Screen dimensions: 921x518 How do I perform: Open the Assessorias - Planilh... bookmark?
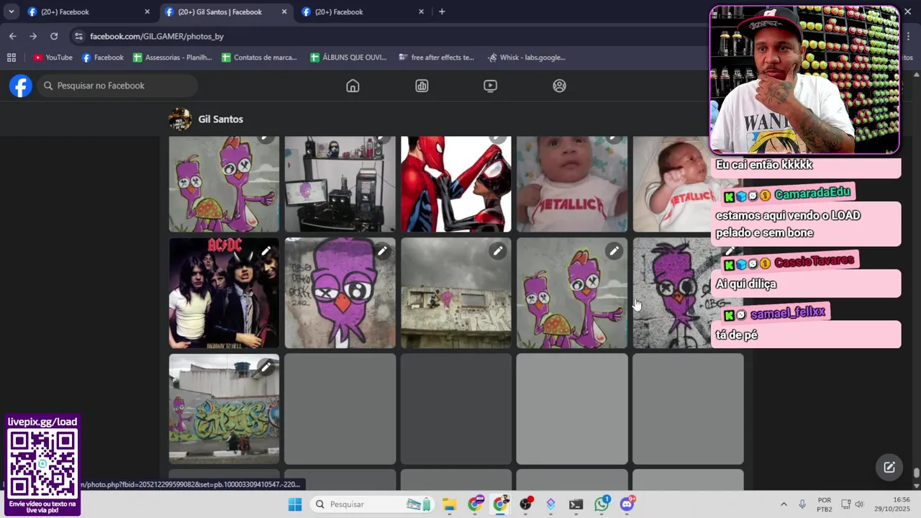tap(173, 58)
